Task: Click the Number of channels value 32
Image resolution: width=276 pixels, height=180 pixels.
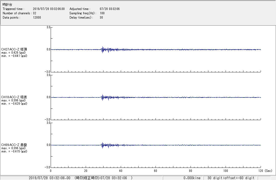Action: pos(34,13)
